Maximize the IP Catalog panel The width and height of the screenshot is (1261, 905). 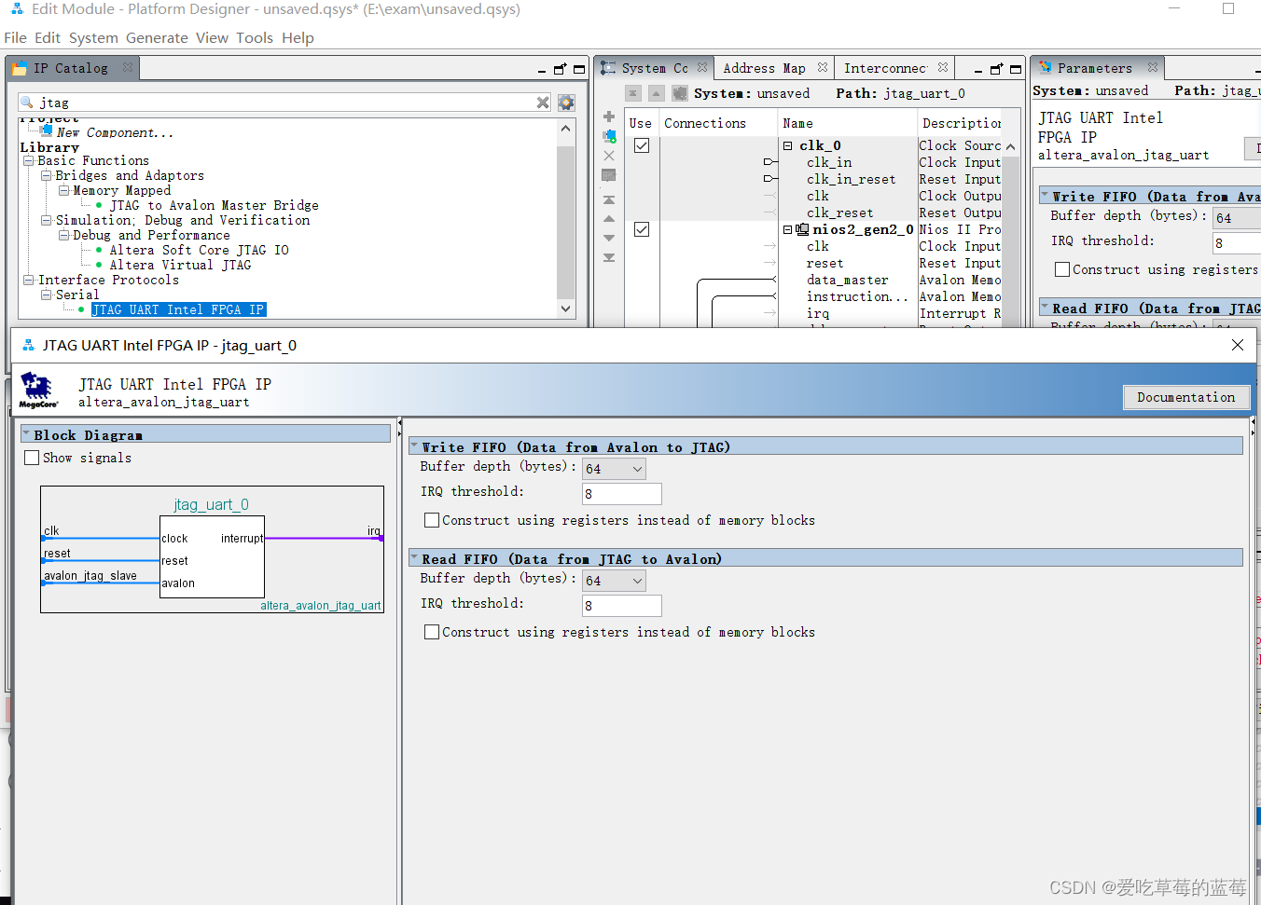579,69
